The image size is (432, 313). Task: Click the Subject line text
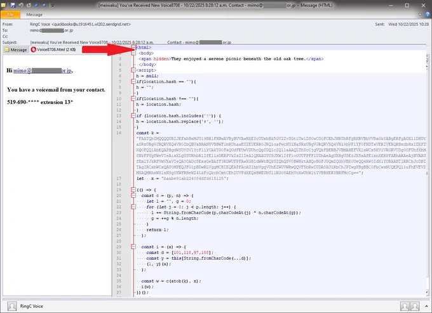[x=131, y=42]
